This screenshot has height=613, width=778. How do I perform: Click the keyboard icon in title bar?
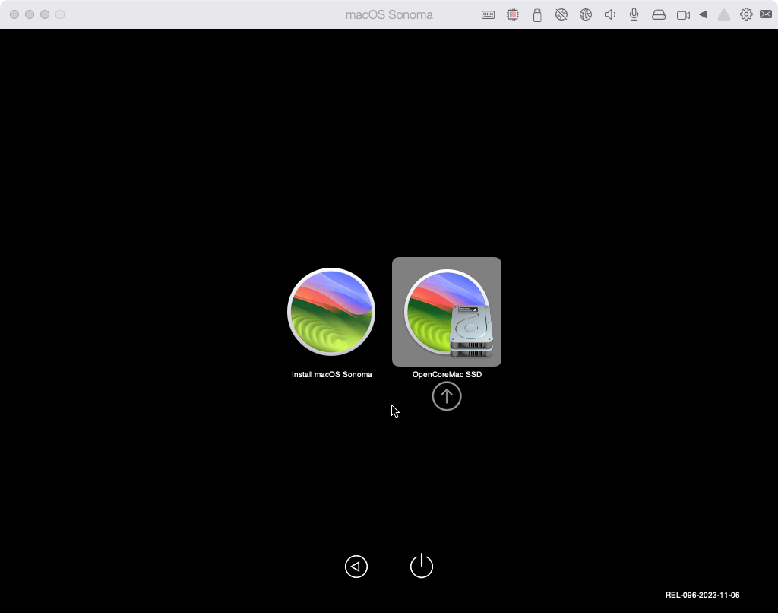pos(489,14)
